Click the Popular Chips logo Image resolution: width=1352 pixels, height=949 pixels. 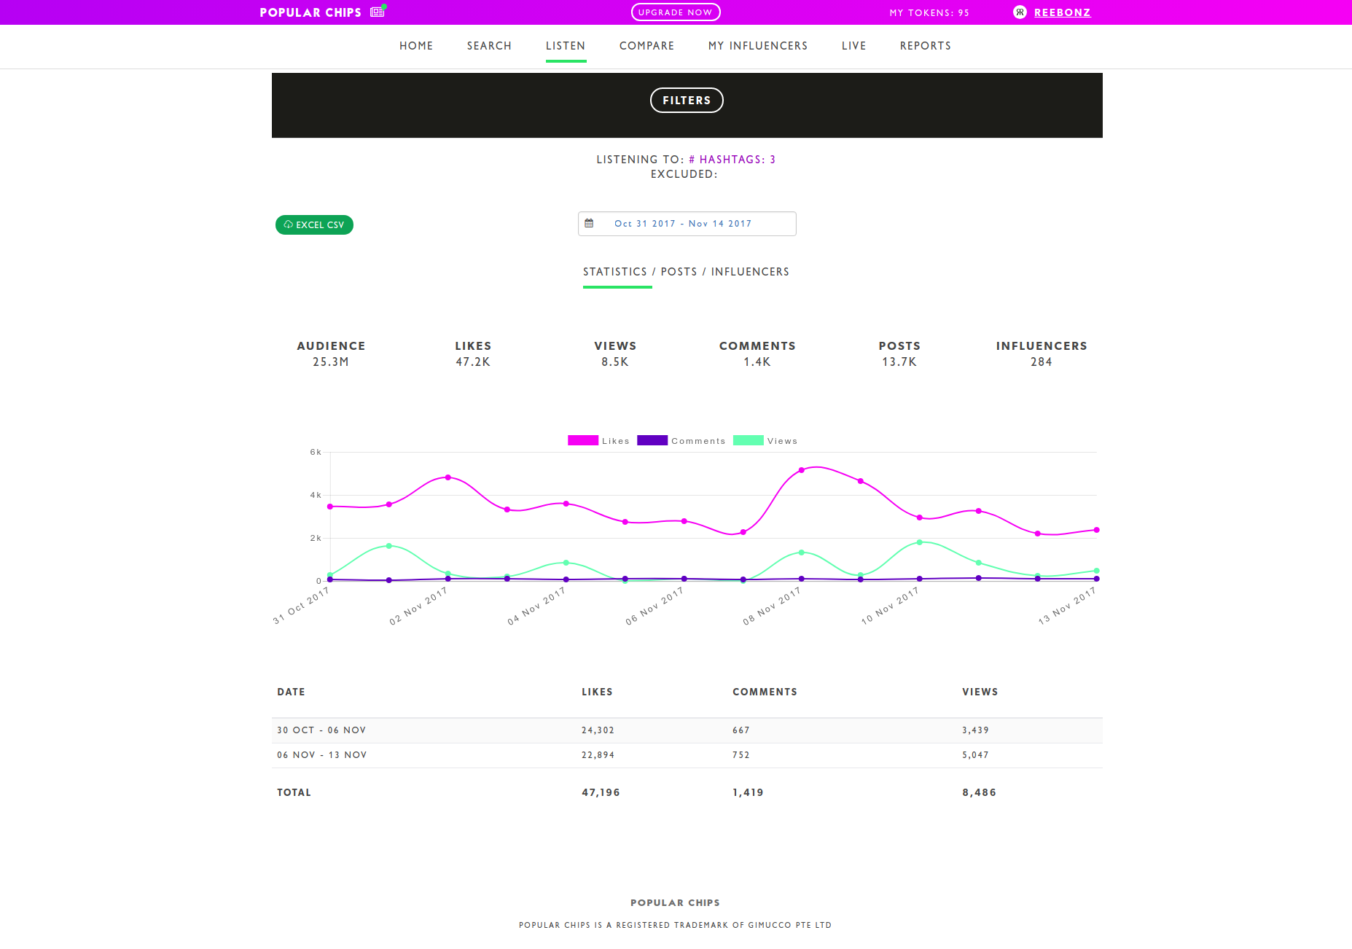[310, 12]
